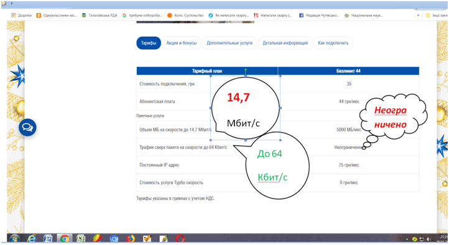The image size is (449, 245).
Task: Select the 75 грн/мес value
Action: pyautogui.click(x=349, y=165)
